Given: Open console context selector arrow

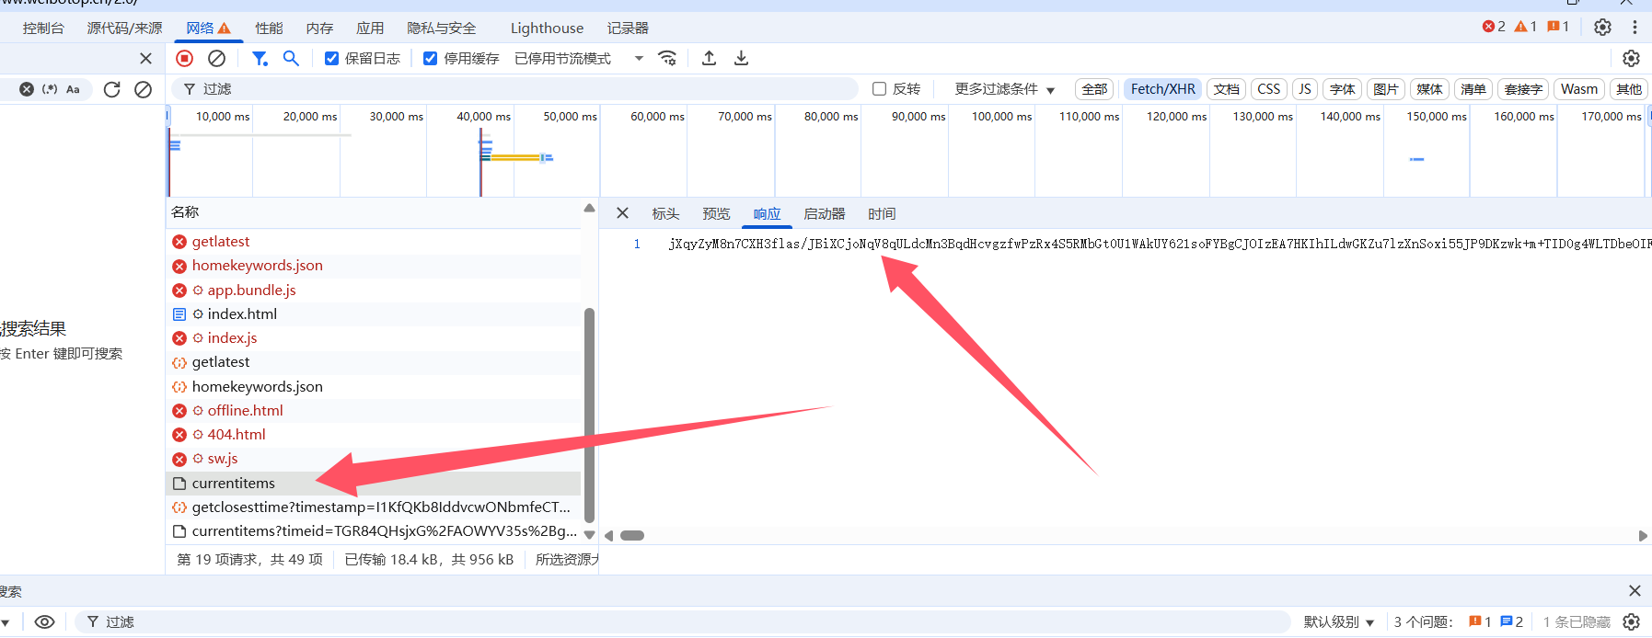Looking at the screenshot, I should click(5, 622).
